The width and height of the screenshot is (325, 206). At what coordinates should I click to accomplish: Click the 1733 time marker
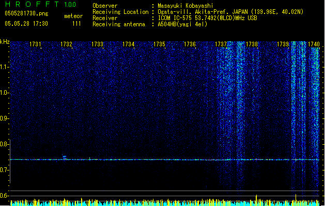(x=97, y=44)
